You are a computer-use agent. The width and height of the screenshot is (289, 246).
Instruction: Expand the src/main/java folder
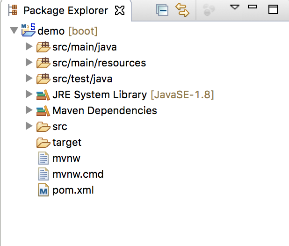pyautogui.click(x=29, y=47)
